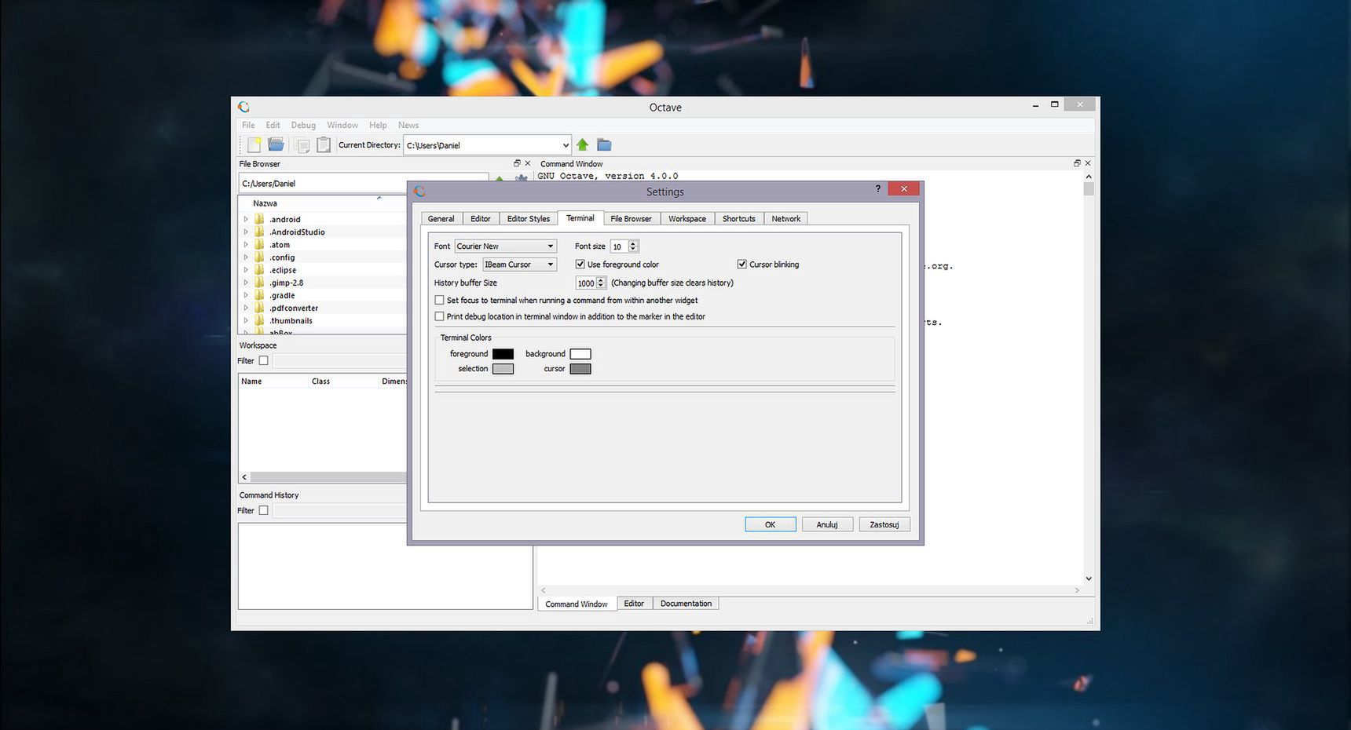Switch to the Workspace settings tab
Screen dimensions: 1351x730
pyautogui.click(x=687, y=219)
